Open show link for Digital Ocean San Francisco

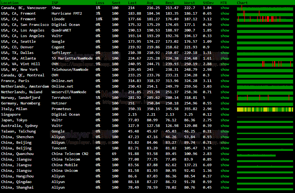(225, 25)
